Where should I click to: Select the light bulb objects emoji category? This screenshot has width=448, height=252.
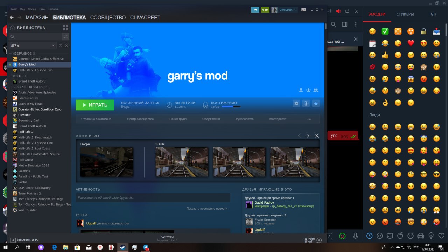pos(432,236)
